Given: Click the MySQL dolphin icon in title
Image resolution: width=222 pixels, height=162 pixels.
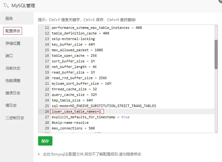Looking at the screenshot, I should point(5,5).
